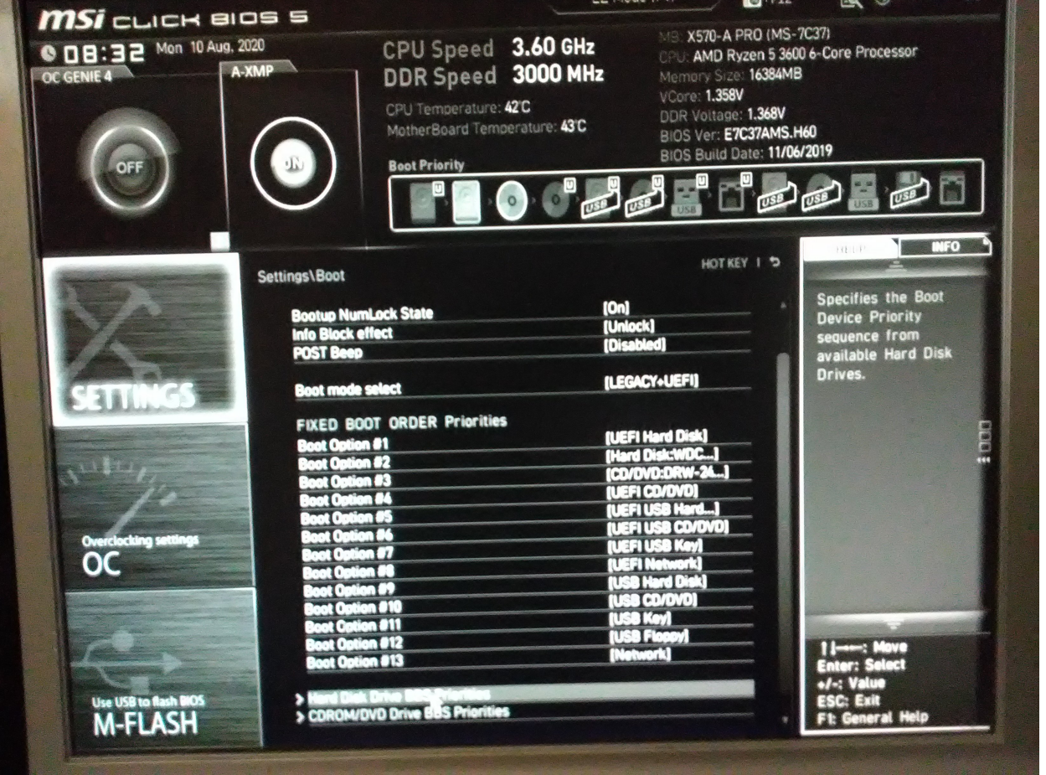
Task: Select the UEFI USB CD/DVD icon in Boot Priority
Action: click(644, 197)
